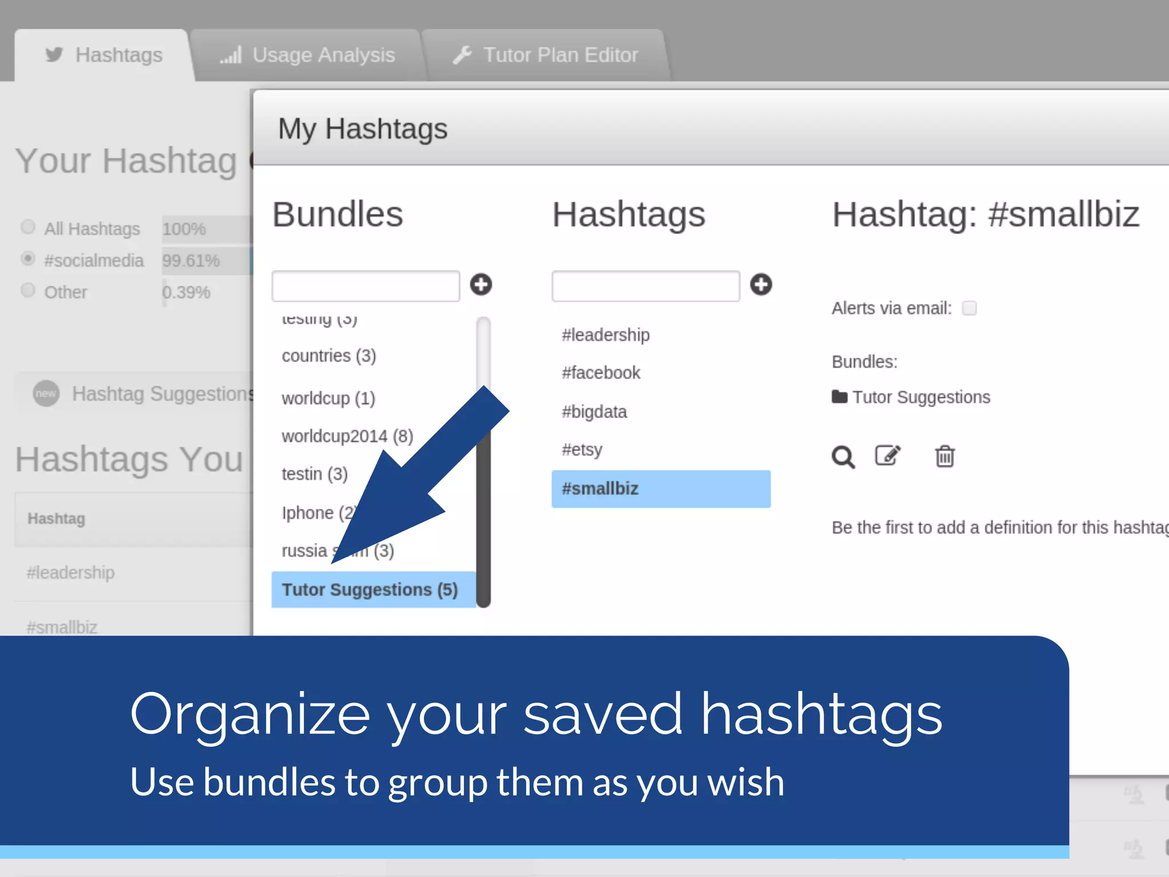Image resolution: width=1169 pixels, height=877 pixels.
Task: Select the highlighted #smallbiz hashtag
Action: pos(661,489)
